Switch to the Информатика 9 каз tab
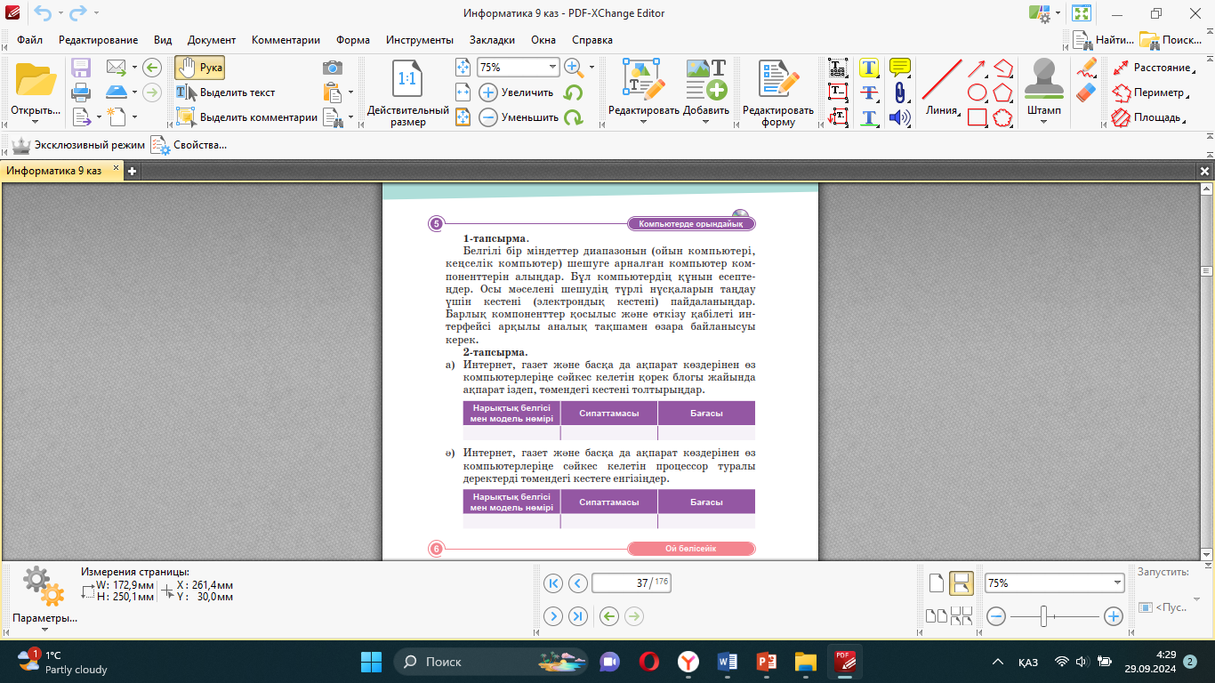The image size is (1215, 683). [54, 171]
